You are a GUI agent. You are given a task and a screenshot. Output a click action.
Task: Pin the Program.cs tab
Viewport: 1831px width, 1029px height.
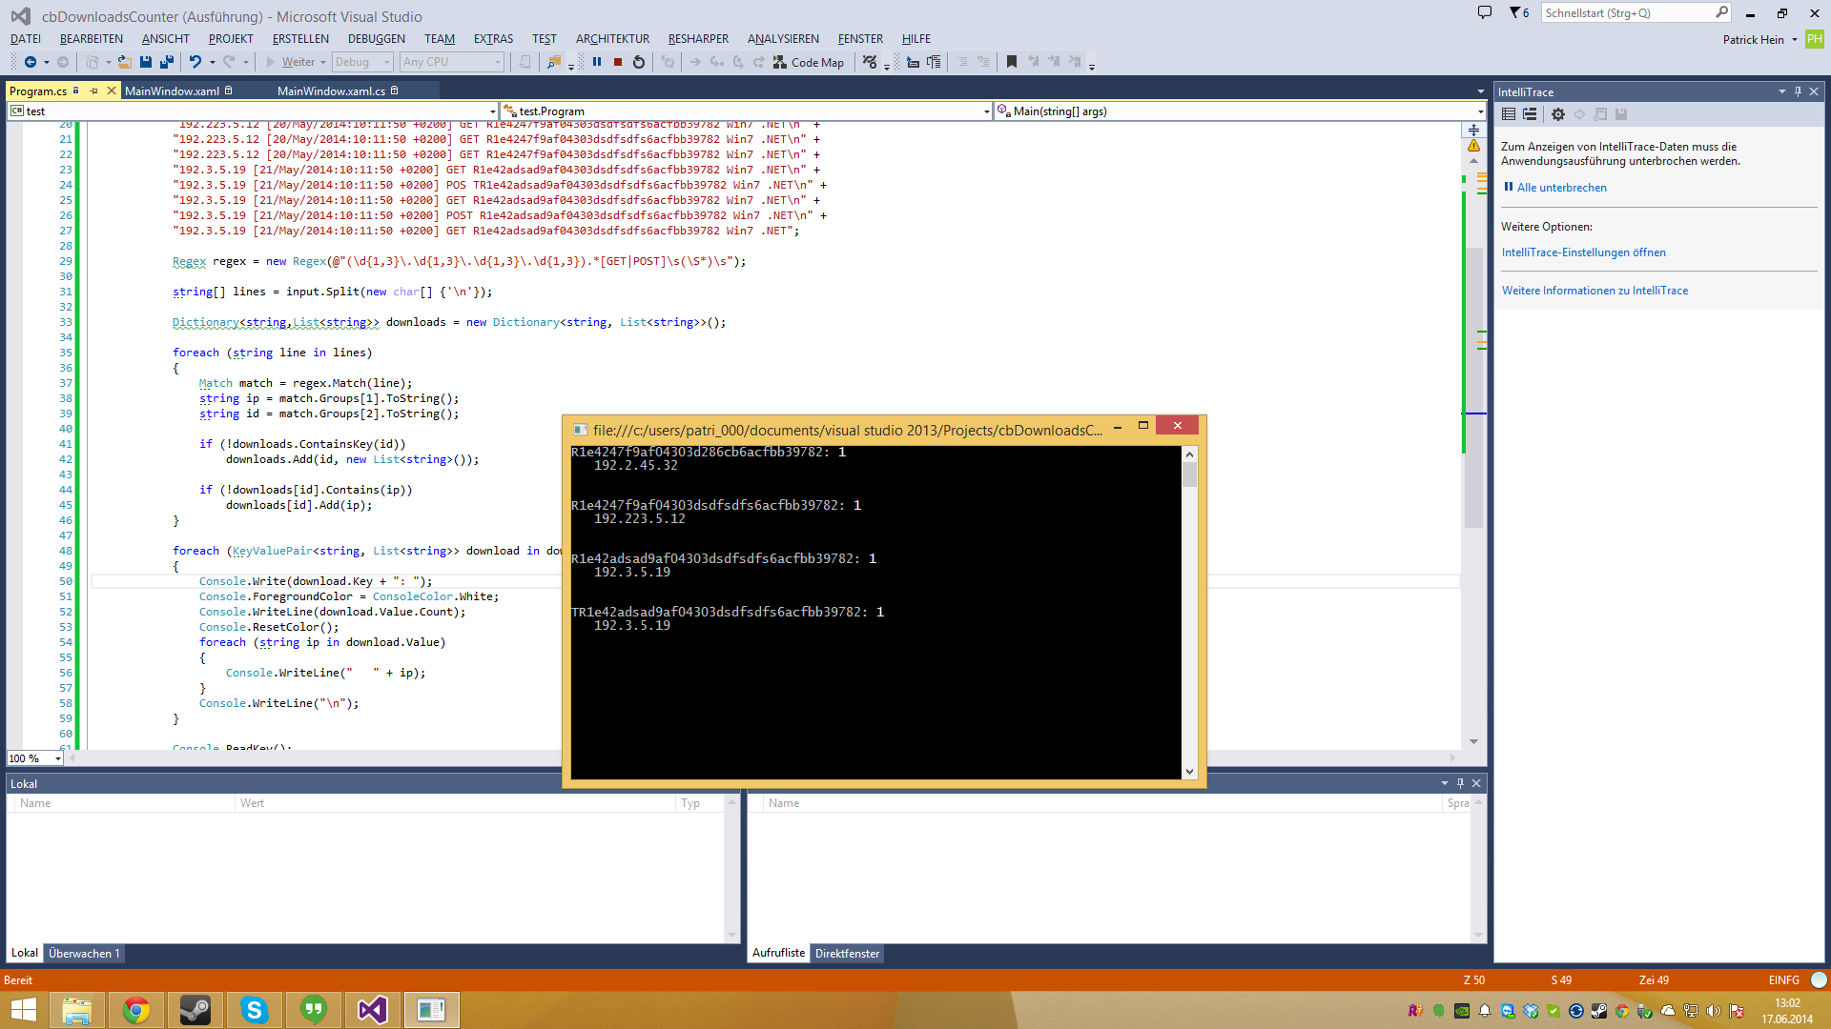click(93, 91)
